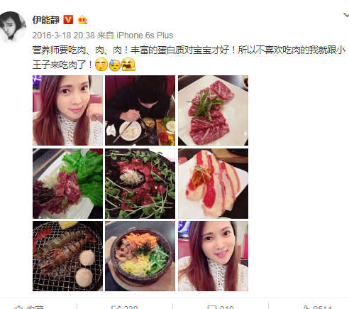Click the 收藏 favorite star icon
Viewport: 349px width, 309px height.
coord(18,307)
